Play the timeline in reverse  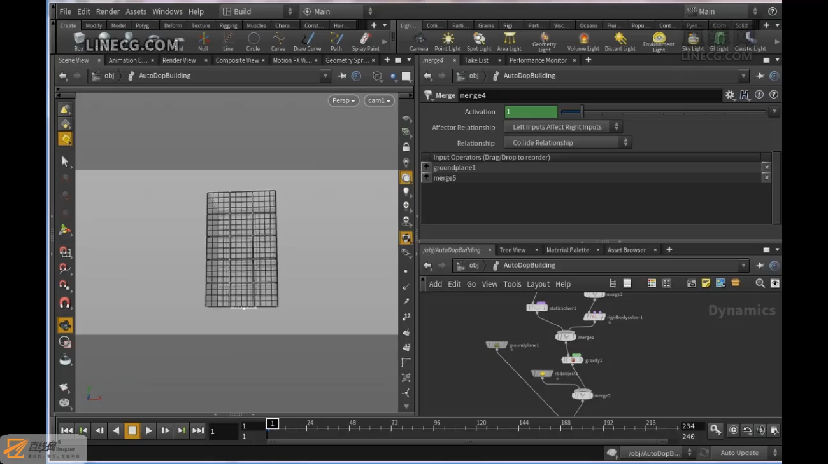(116, 430)
